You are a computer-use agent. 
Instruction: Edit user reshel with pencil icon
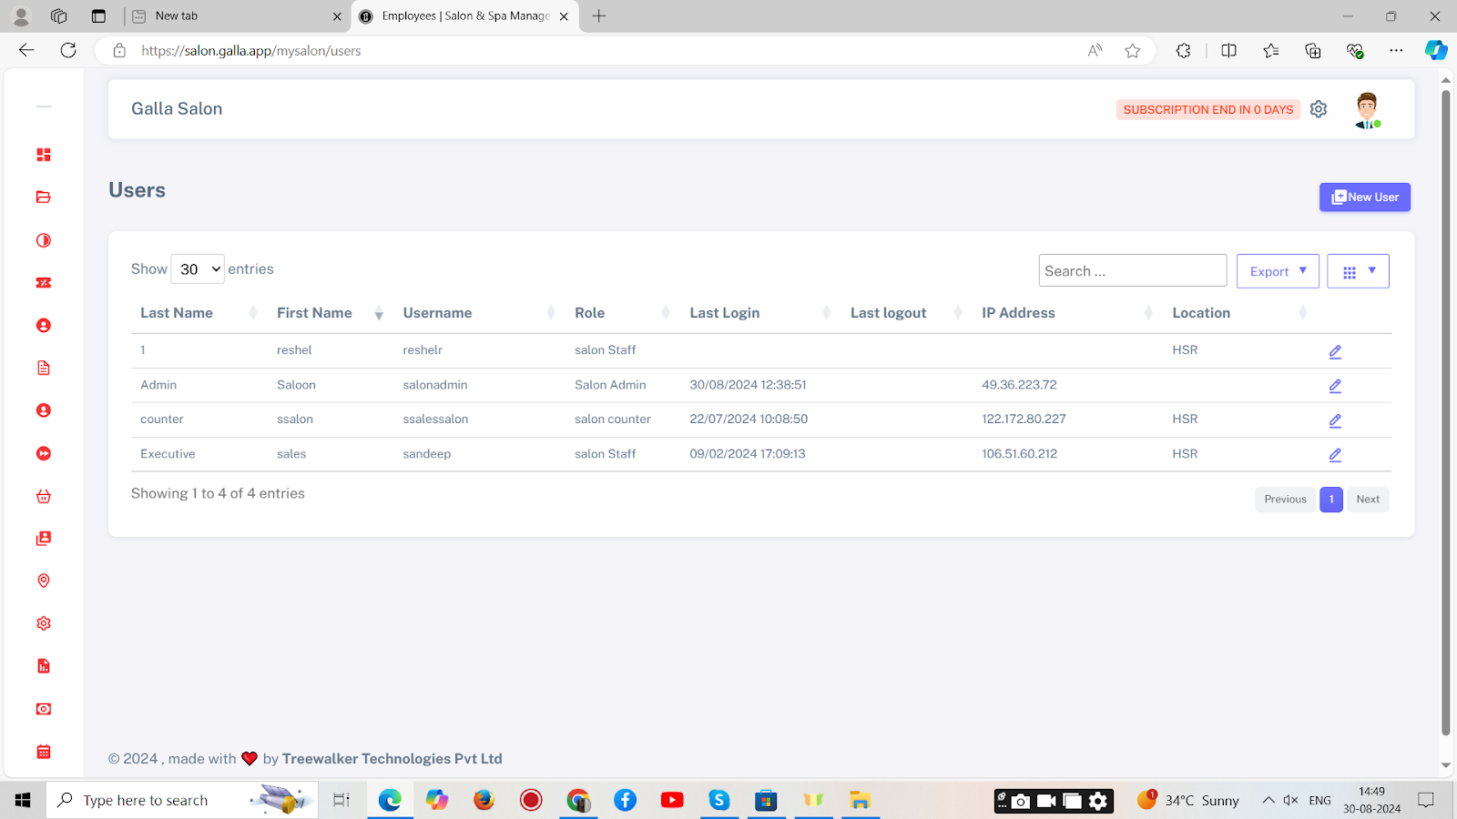point(1335,351)
